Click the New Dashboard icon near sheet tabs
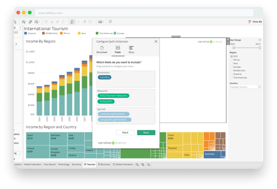The image size is (277, 189). 143,164
